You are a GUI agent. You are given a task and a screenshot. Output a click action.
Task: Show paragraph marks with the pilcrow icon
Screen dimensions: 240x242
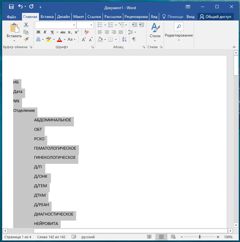pos(134,39)
